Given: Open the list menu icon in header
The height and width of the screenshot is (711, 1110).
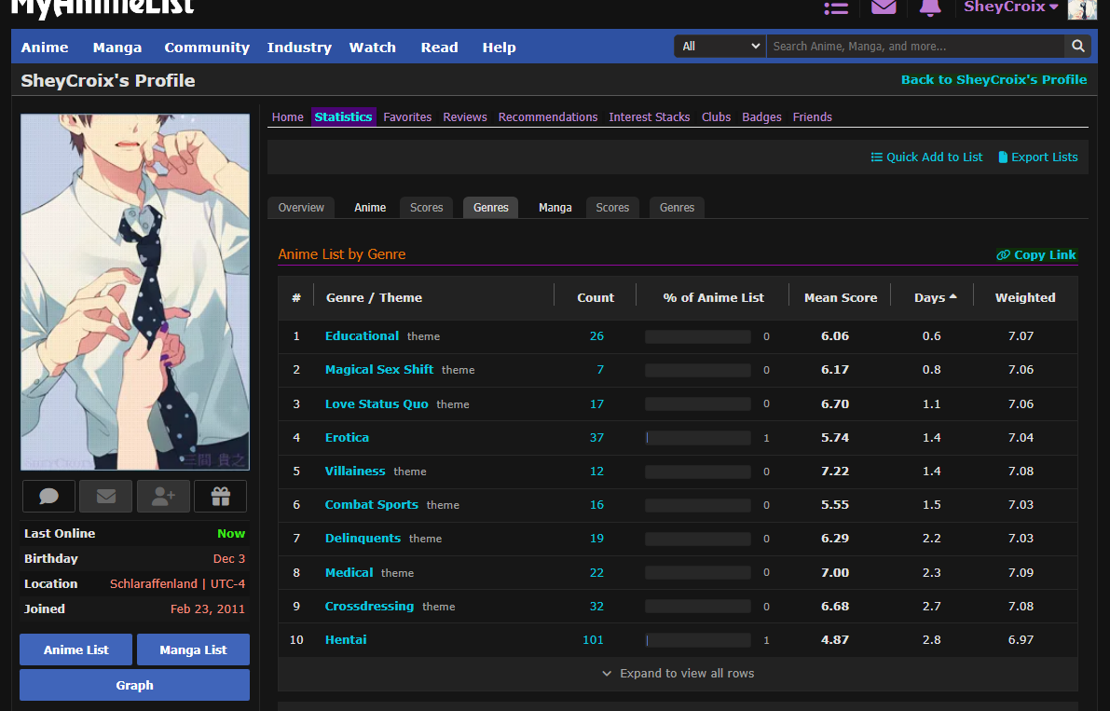Looking at the screenshot, I should pyautogui.click(x=836, y=7).
